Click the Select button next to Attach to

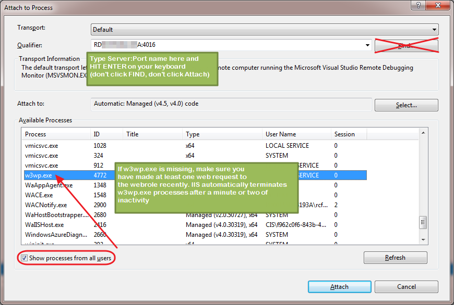406,105
